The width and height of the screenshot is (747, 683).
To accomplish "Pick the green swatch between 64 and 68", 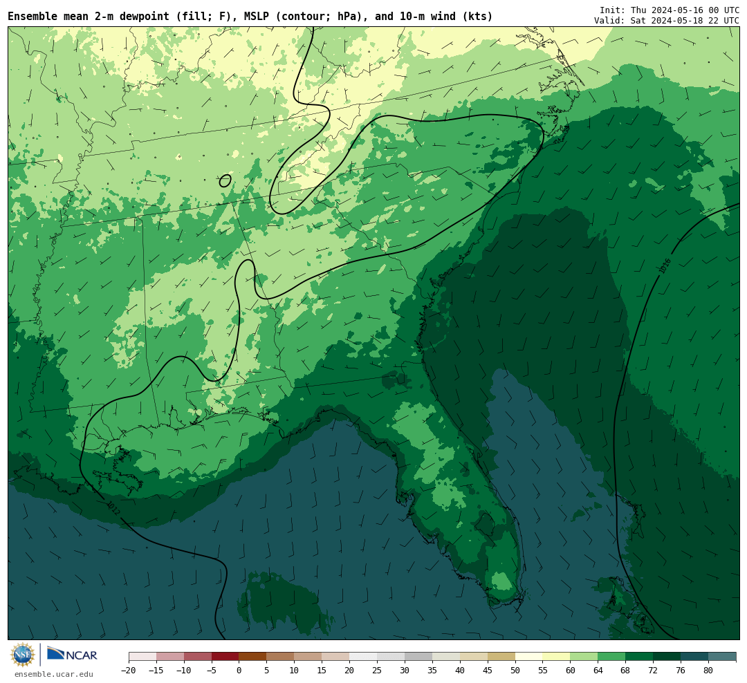I will [x=612, y=657].
